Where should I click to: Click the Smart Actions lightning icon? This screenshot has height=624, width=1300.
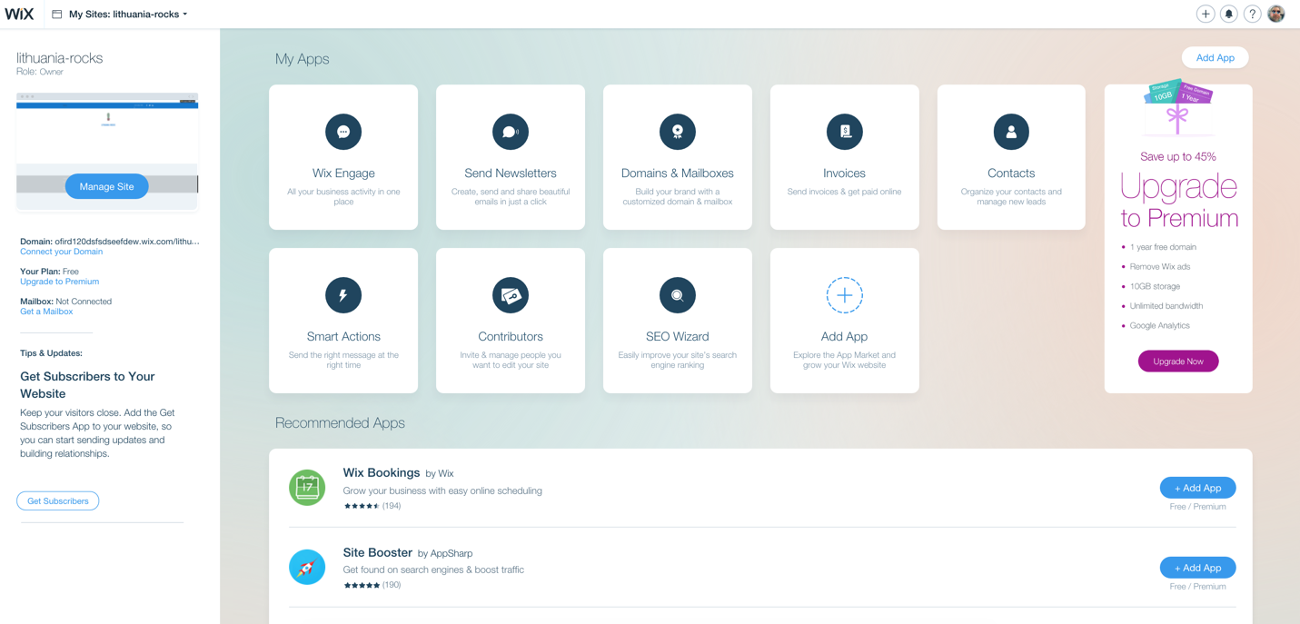(x=343, y=295)
